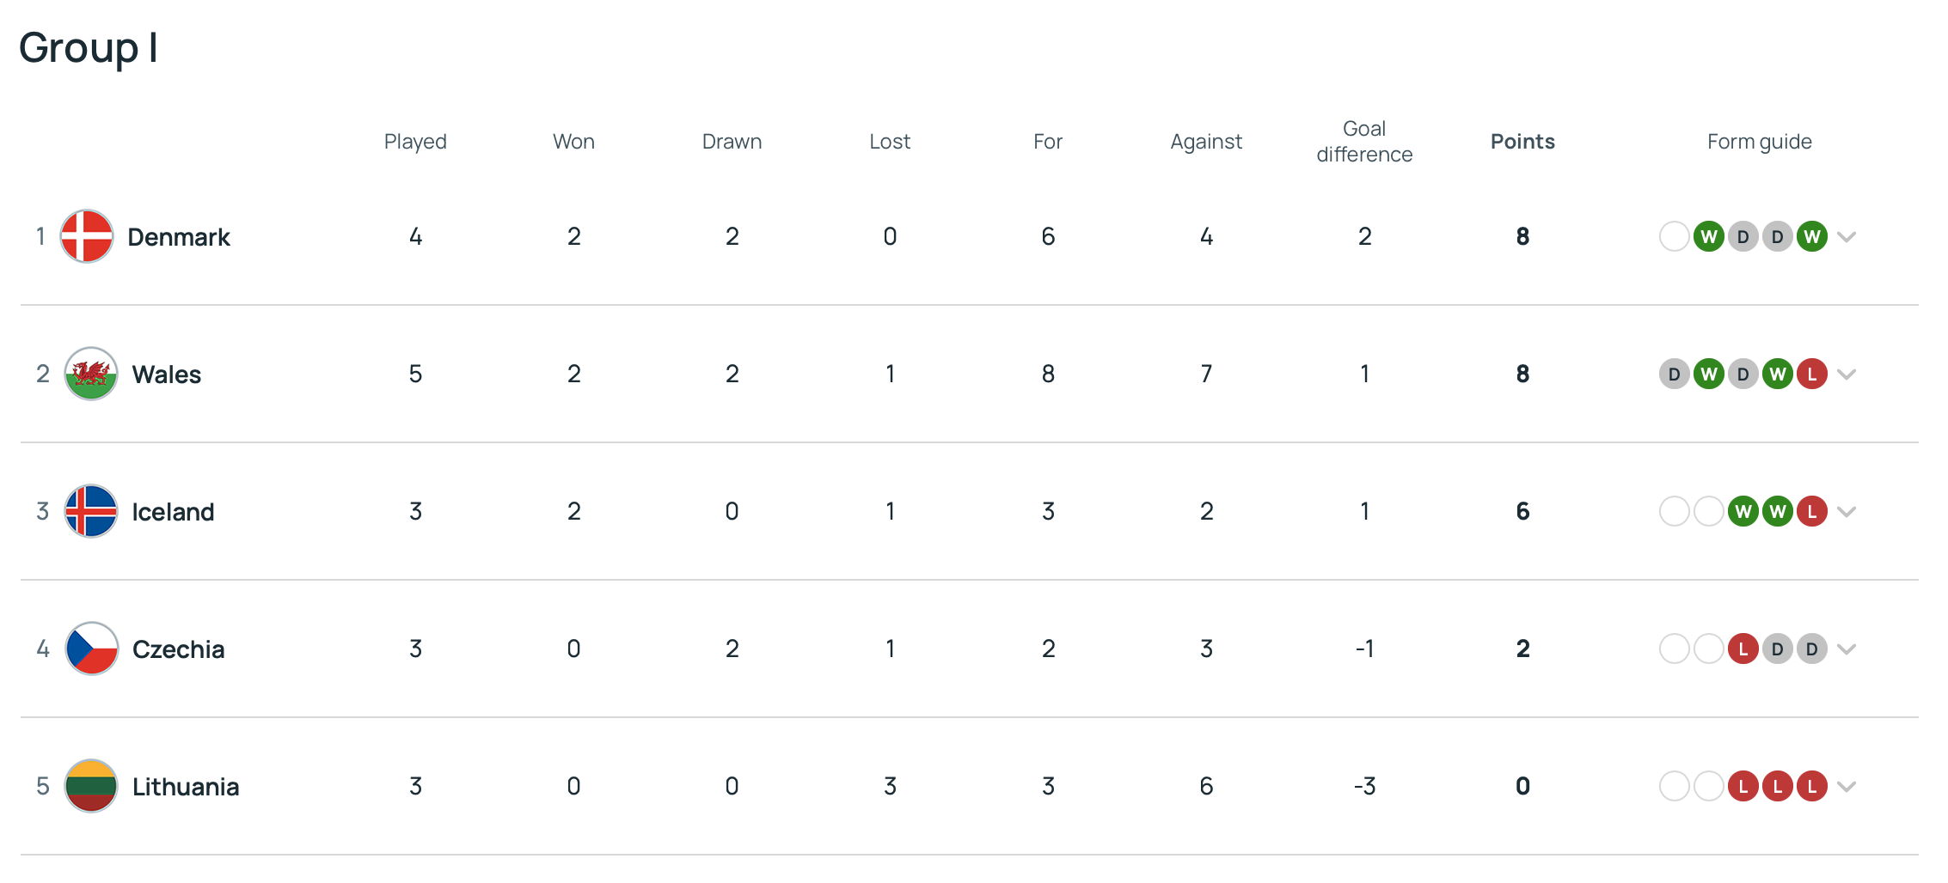Expand Wales' form guide chevron
This screenshot has height=883, width=1948.
tap(1847, 374)
